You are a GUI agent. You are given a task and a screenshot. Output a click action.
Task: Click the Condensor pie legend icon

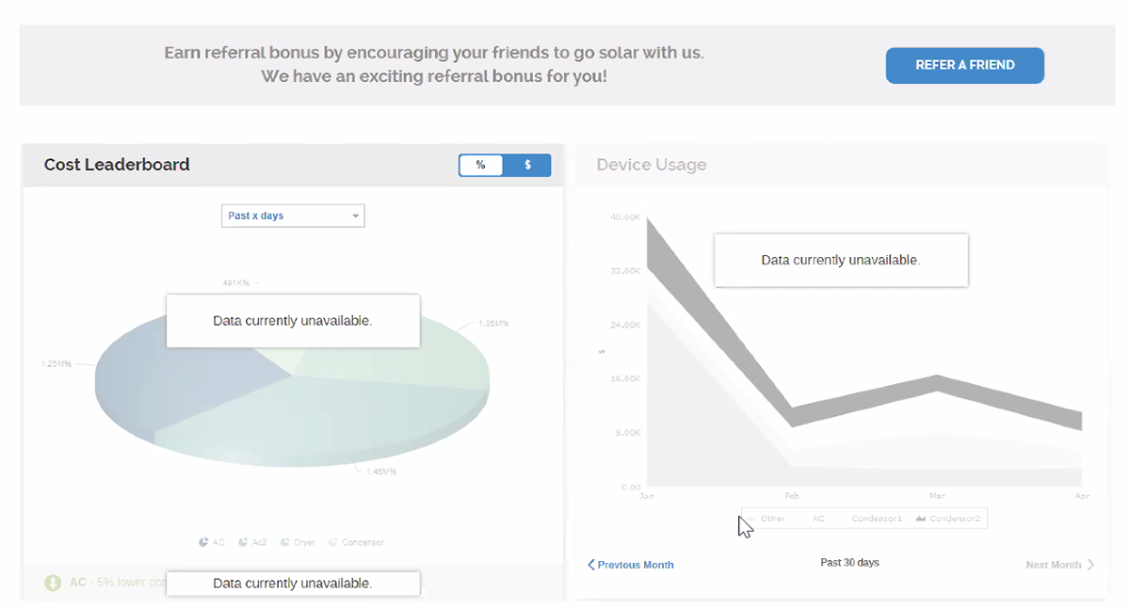pyautogui.click(x=332, y=542)
